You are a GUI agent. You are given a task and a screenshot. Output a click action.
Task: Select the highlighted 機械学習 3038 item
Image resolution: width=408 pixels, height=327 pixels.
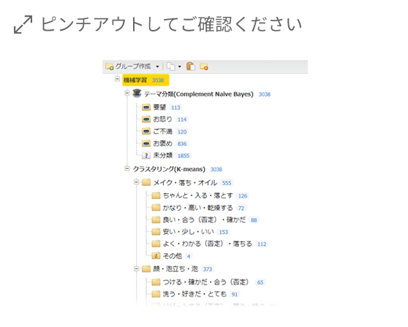[146, 80]
